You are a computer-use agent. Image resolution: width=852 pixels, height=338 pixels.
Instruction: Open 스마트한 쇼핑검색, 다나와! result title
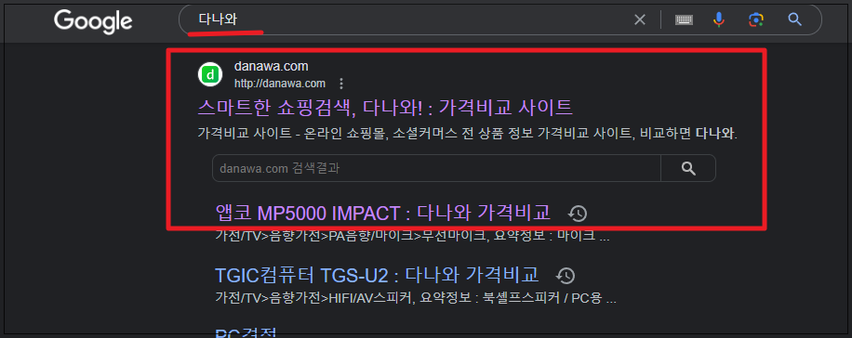click(x=385, y=108)
